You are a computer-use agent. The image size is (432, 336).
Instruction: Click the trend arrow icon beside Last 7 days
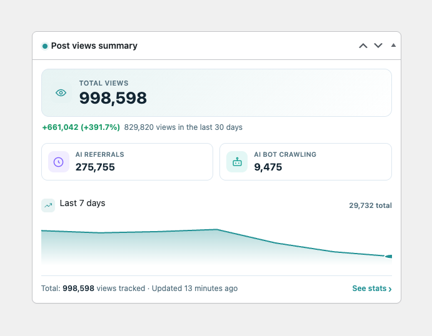click(48, 205)
